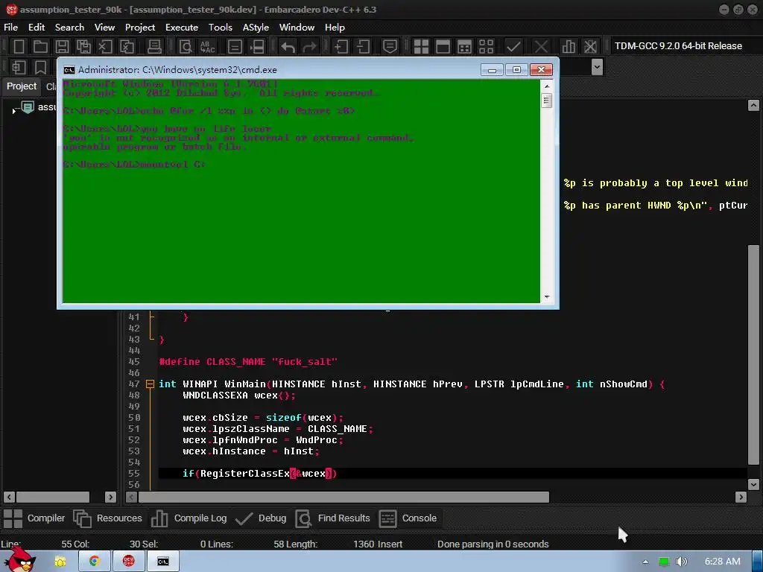This screenshot has width=763, height=572.
Task: Click the Close All files toolbar icon
Action: [x=127, y=46]
